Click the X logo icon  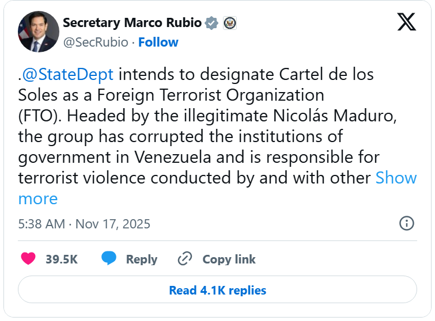point(407,22)
